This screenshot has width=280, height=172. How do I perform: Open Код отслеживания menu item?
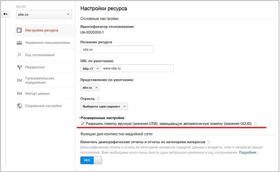[39, 55]
